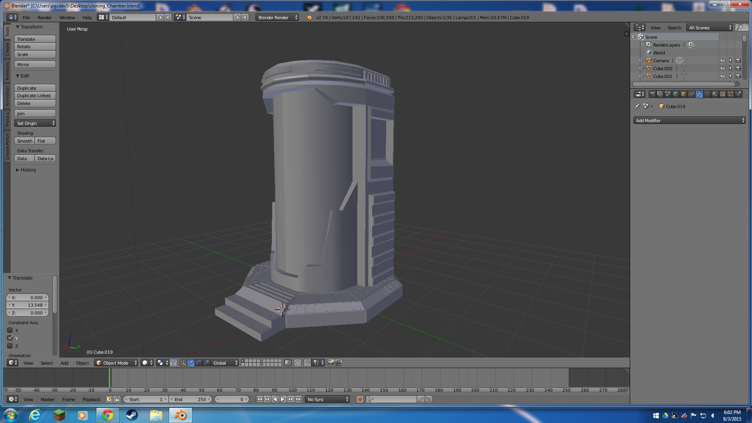Switch to the Create tab in toolshelf

coord(7,49)
